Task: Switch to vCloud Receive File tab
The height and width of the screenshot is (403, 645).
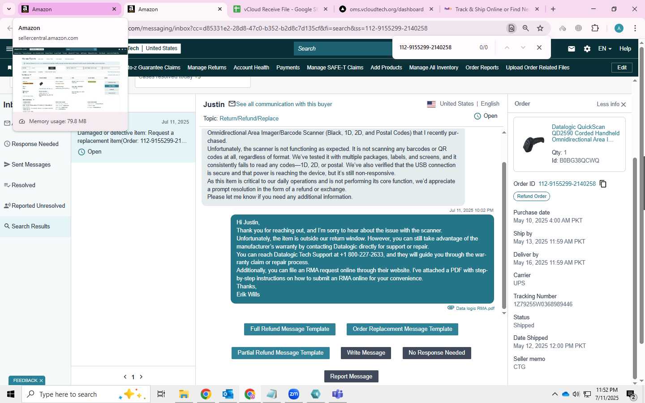Action: (281, 9)
